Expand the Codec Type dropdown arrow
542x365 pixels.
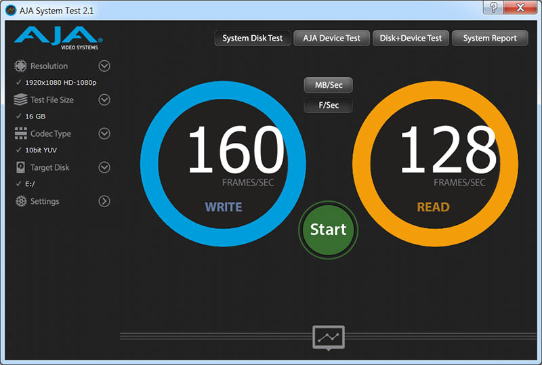(104, 133)
